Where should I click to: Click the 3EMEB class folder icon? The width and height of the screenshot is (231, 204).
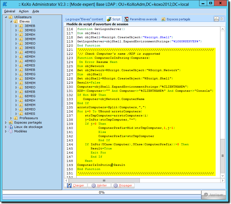click(x=21, y=26)
